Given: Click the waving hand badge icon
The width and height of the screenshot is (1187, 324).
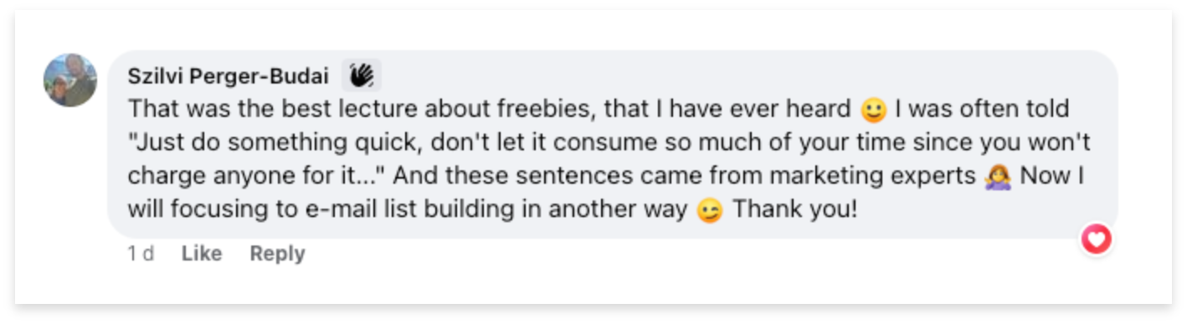Looking at the screenshot, I should [362, 76].
